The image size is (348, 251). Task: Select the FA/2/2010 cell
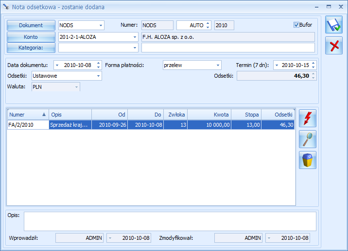[x=28, y=125]
